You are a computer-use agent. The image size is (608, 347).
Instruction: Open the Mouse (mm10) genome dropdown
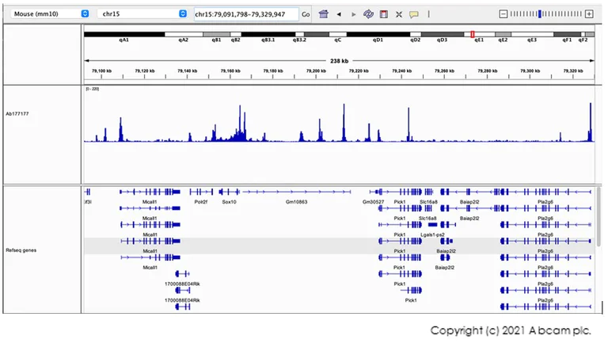[x=51, y=14]
